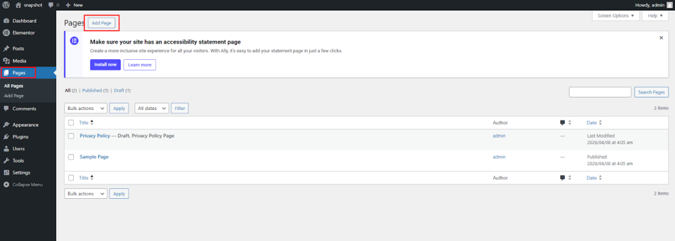Click the Posts pushpin icon
The image size is (675, 241).
7,49
